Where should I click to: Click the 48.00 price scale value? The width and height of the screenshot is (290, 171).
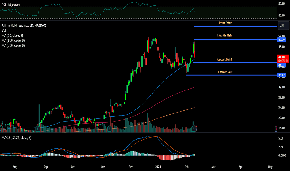[x=282, y=47]
